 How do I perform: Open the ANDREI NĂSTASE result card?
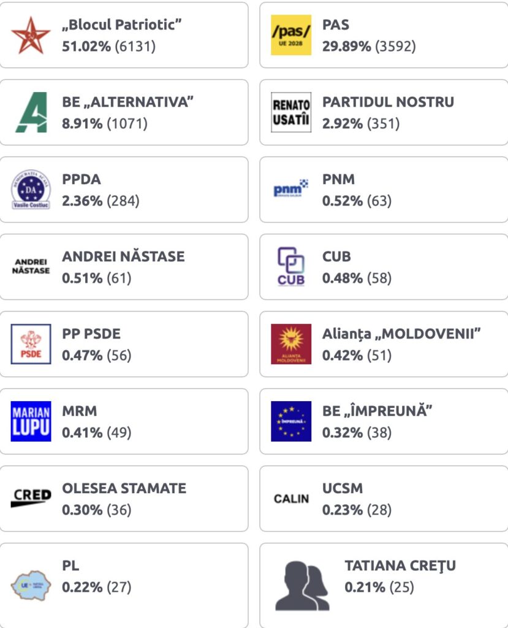124,267
